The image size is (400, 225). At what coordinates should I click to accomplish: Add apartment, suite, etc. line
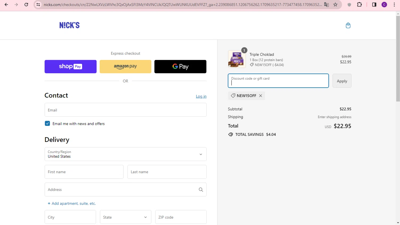pos(71,203)
